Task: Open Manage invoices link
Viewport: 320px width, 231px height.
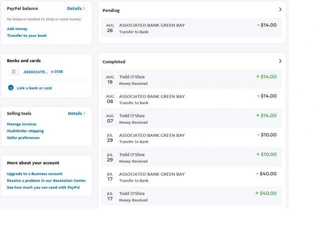Action: tap(21, 124)
